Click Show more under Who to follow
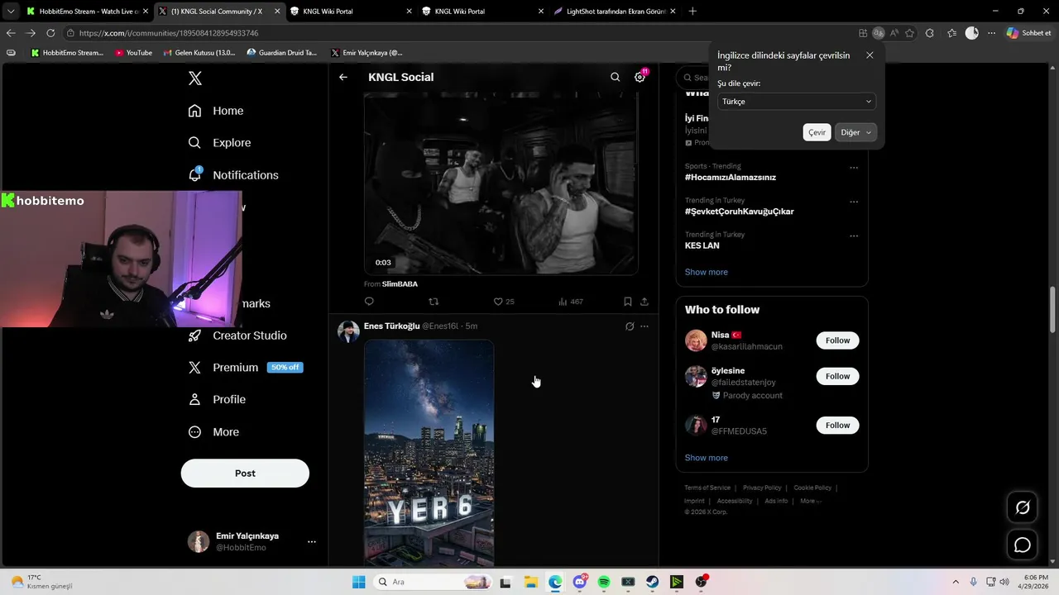Screen dimensions: 1059x595 click(x=707, y=458)
